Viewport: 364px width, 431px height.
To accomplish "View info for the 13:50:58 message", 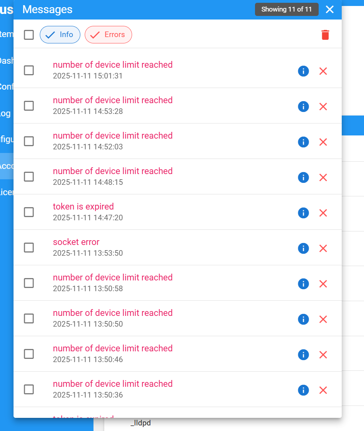I will tap(303, 284).
